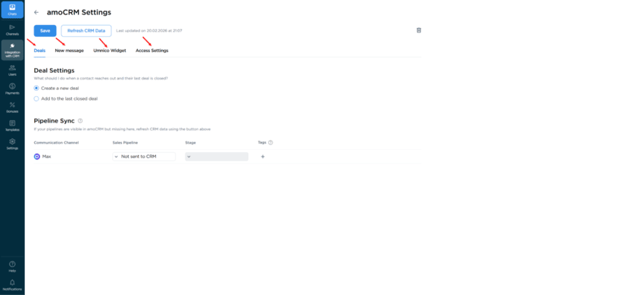Open Bonuses in the sidebar
Viewport: 617px width, 295px height.
12,107
